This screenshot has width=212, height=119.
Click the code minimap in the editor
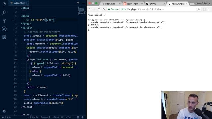pyautogui.click(x=81, y=10)
